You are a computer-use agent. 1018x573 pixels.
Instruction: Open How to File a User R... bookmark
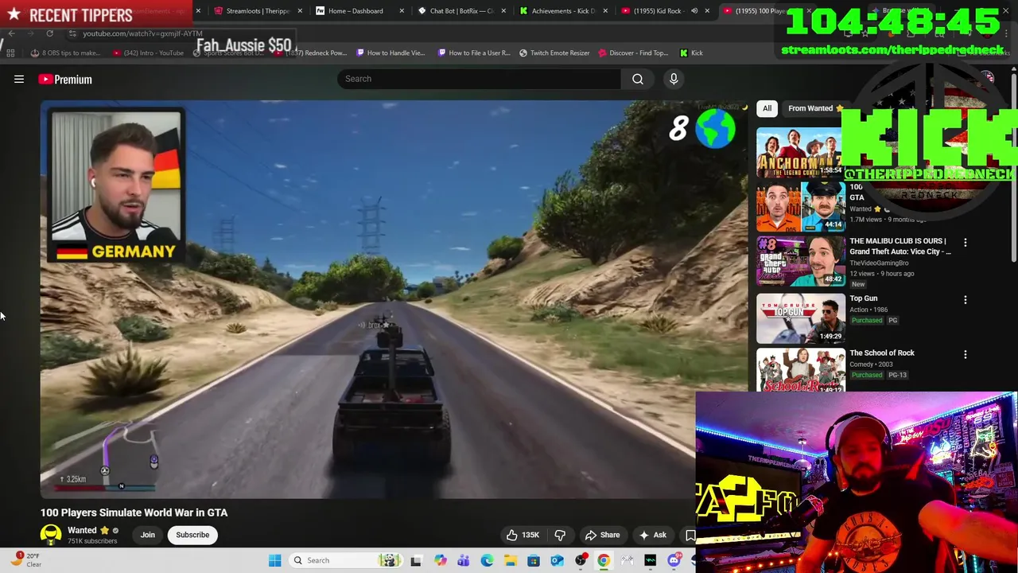[x=472, y=53]
